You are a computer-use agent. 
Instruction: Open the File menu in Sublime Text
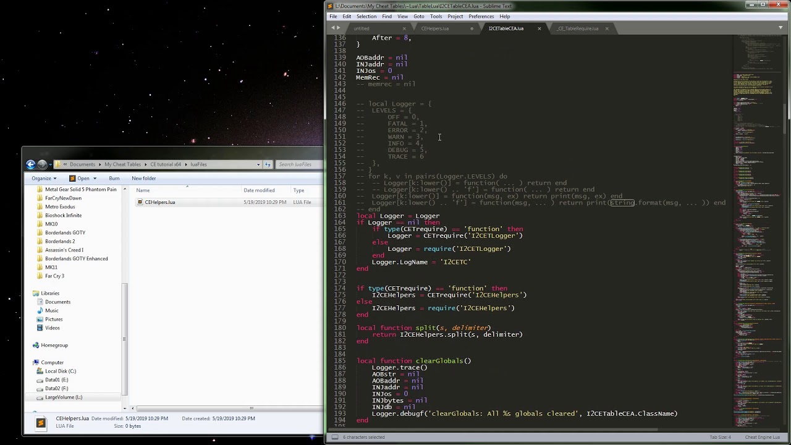333,17
